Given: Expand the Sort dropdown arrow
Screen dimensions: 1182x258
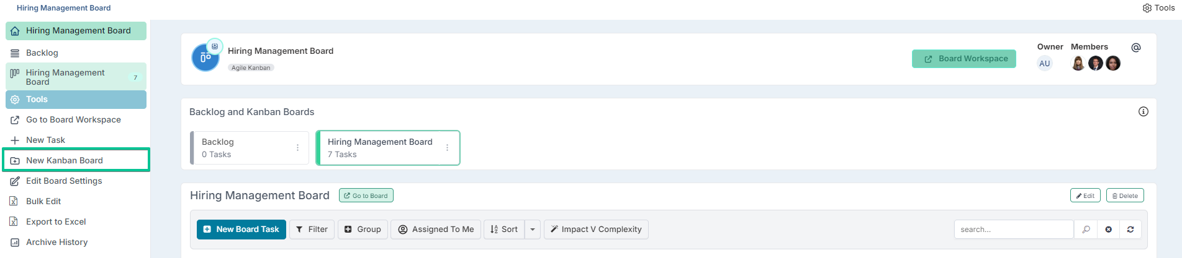Looking at the screenshot, I should point(533,229).
